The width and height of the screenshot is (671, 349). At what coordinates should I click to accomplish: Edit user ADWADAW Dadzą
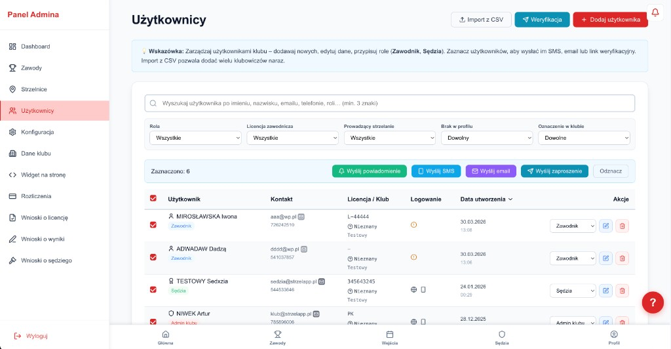pos(605,258)
